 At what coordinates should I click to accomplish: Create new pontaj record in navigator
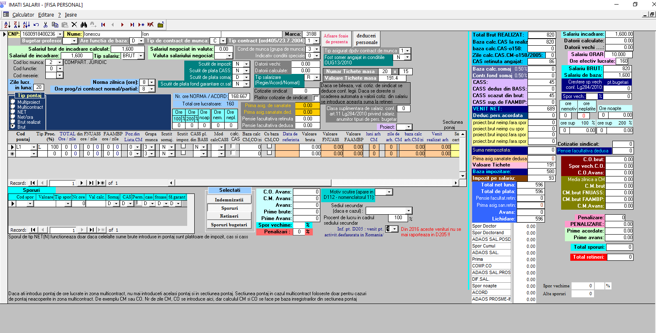tap(101, 183)
